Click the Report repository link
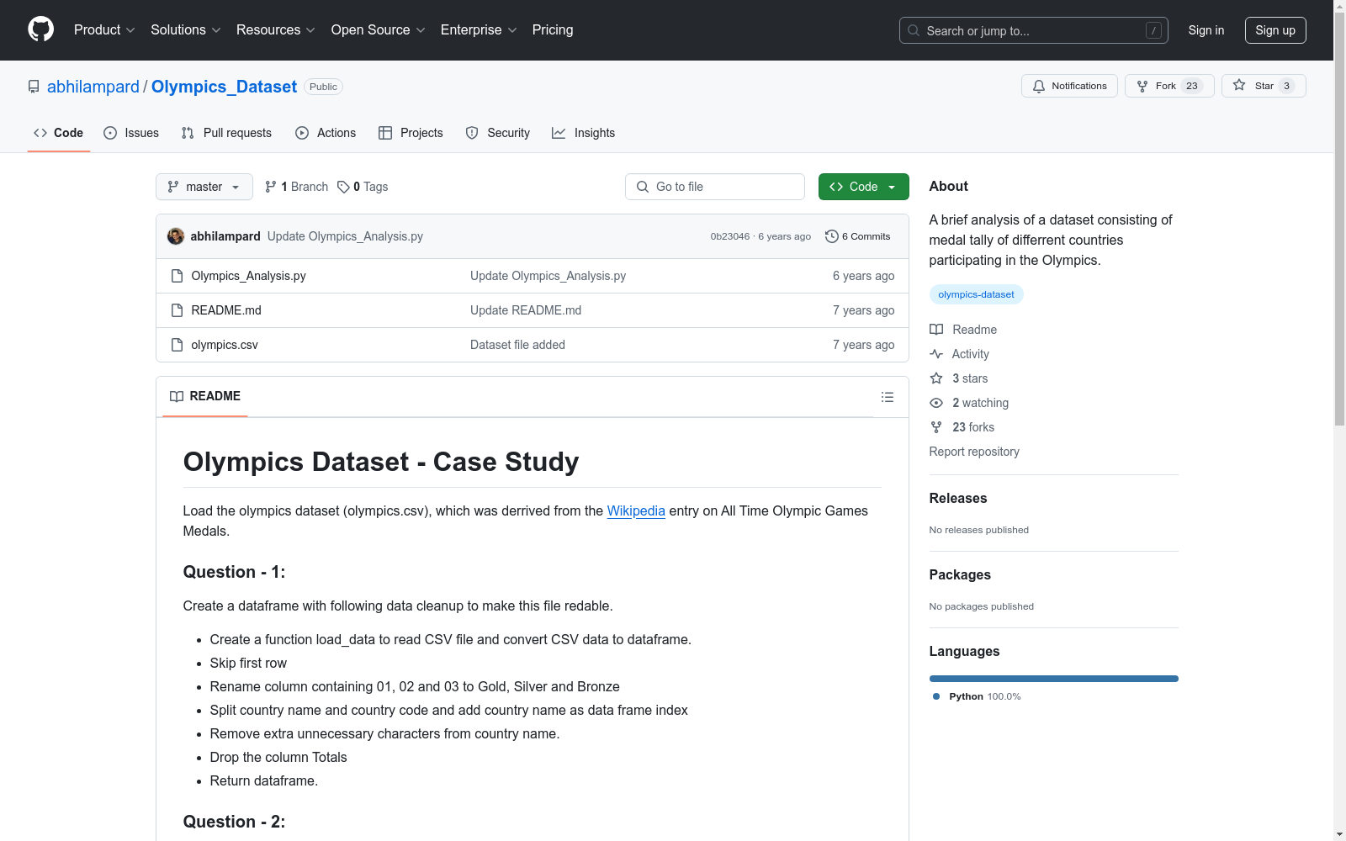The width and height of the screenshot is (1346, 841). click(974, 452)
